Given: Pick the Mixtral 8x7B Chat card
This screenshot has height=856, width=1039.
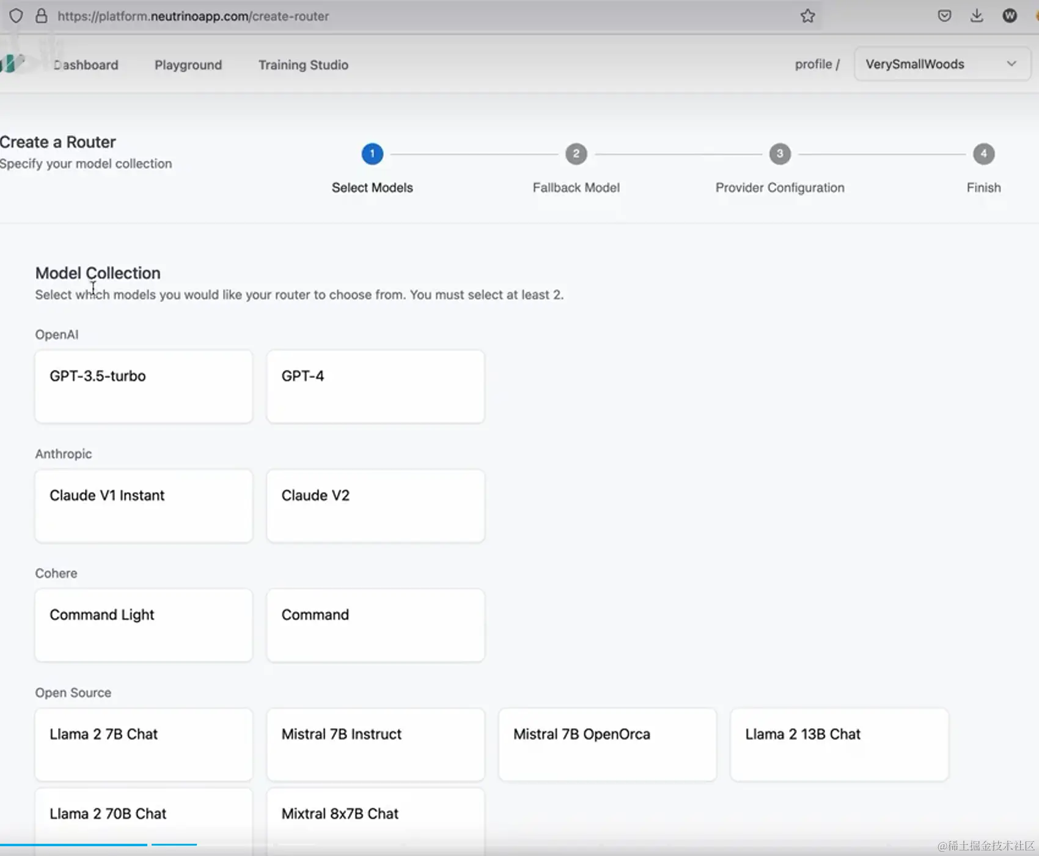Looking at the screenshot, I should 376,822.
